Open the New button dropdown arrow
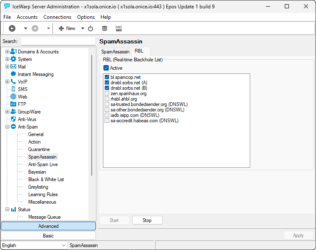 83,28
